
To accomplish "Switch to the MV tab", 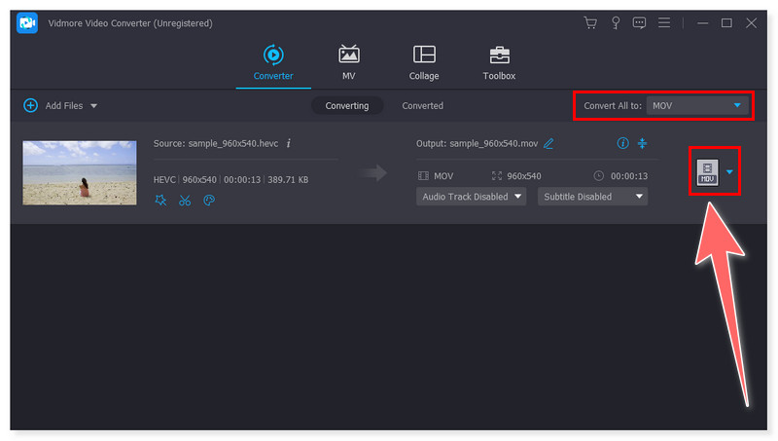I will [x=348, y=62].
